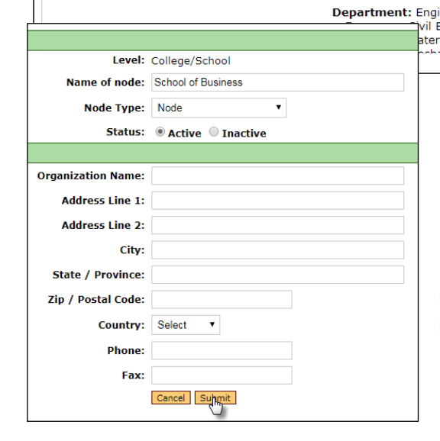This screenshot has height=441, width=440.
Task: Click the Address Line 2 field
Action: pyautogui.click(x=277, y=225)
